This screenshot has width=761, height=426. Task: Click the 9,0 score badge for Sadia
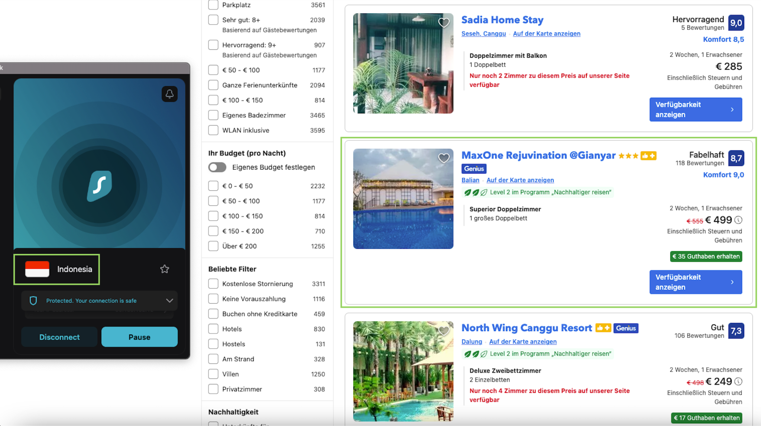736,23
